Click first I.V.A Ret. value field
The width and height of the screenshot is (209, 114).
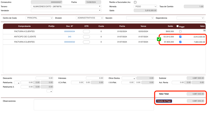point(128,82)
